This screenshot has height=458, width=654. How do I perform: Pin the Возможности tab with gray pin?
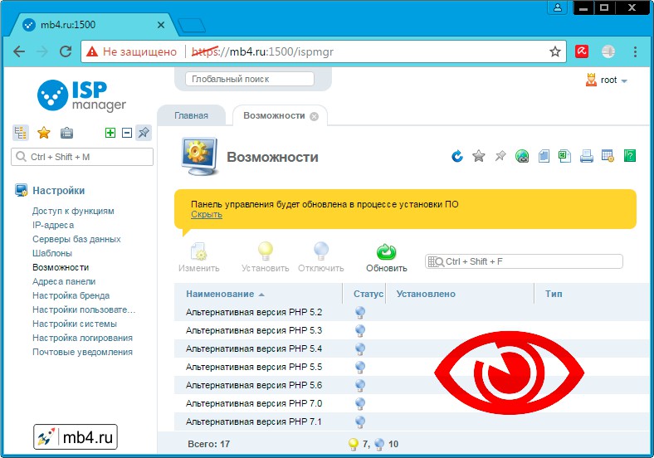click(500, 156)
